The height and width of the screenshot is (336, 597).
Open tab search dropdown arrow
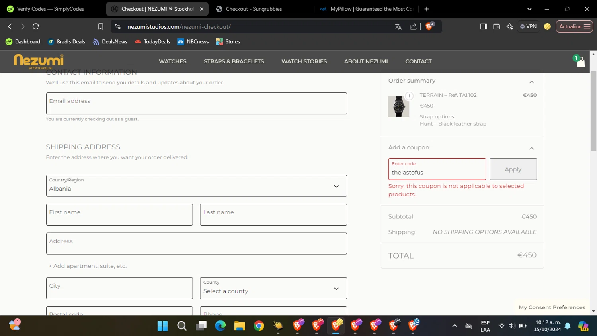click(529, 9)
